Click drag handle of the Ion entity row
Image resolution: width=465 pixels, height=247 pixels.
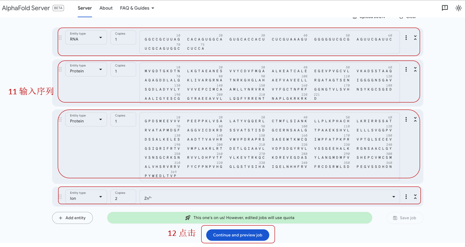(60, 197)
